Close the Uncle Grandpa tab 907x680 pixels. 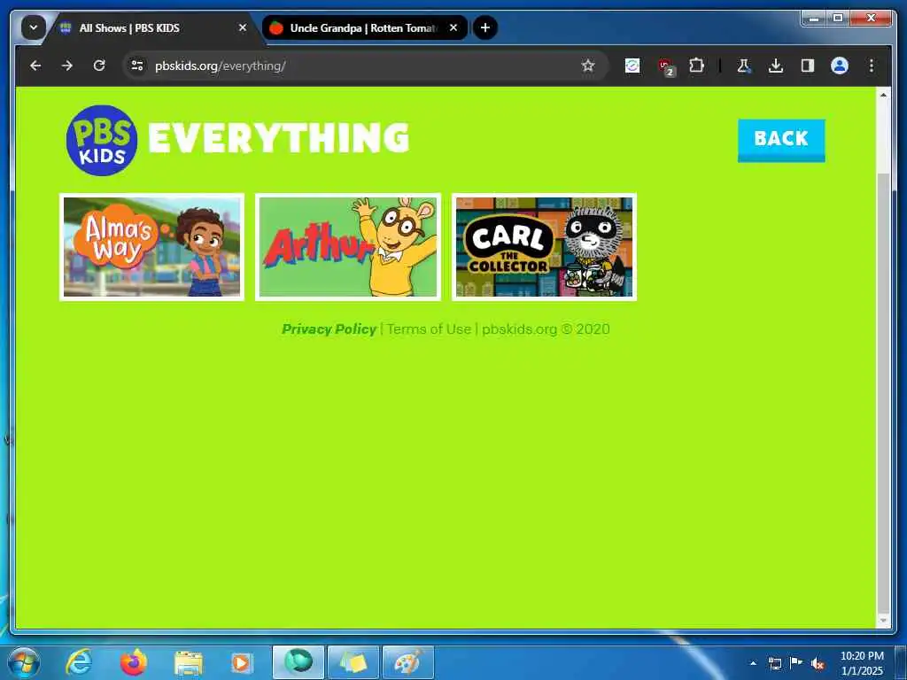(453, 27)
